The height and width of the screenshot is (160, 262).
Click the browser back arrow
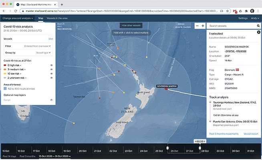pos(4,11)
